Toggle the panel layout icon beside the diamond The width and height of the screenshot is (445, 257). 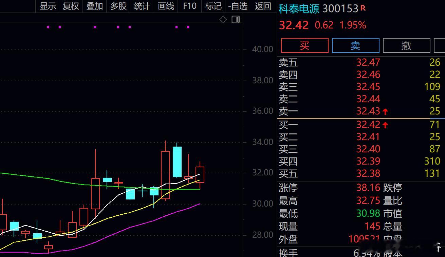coord(236,19)
